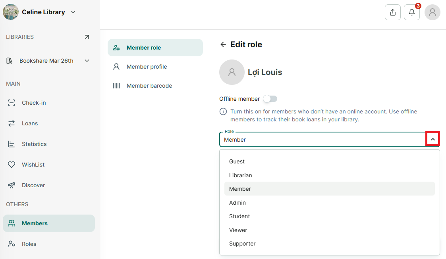Click the Discover telescope icon

pyautogui.click(x=12, y=185)
